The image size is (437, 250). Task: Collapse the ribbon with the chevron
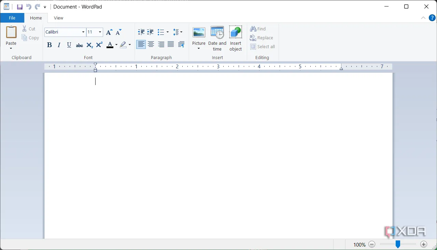click(423, 18)
